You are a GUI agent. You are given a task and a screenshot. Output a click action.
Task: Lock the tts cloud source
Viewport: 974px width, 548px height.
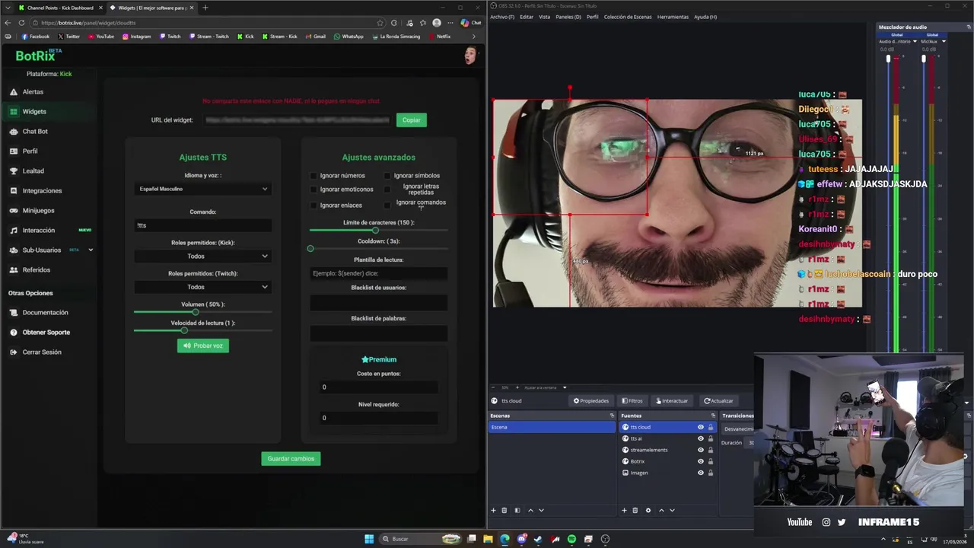711,427
